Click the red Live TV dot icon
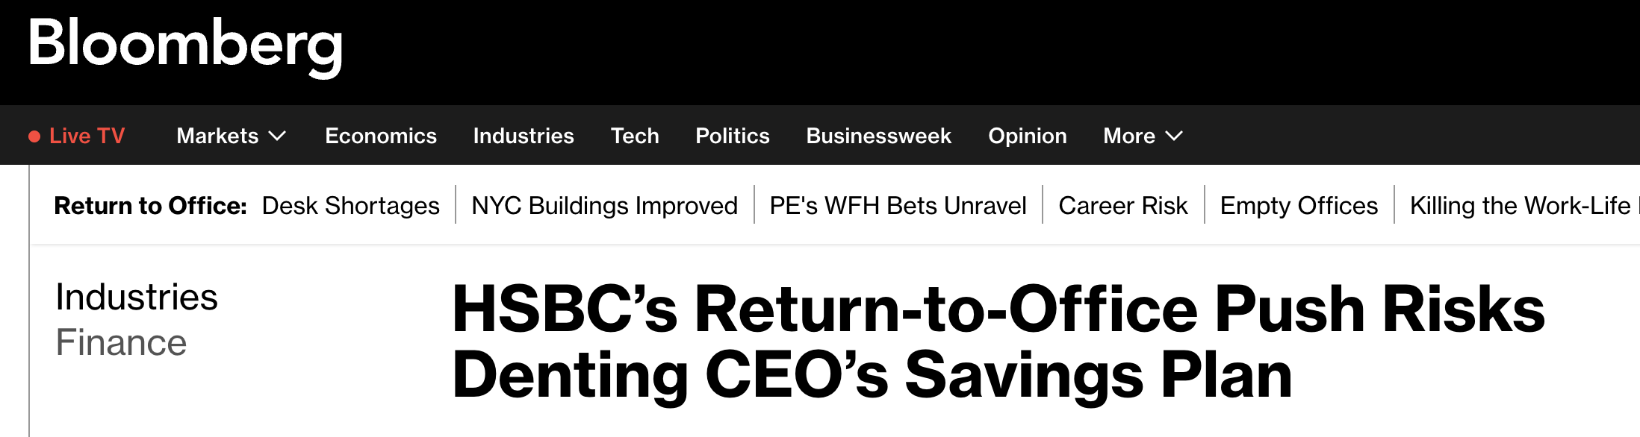 coord(34,136)
